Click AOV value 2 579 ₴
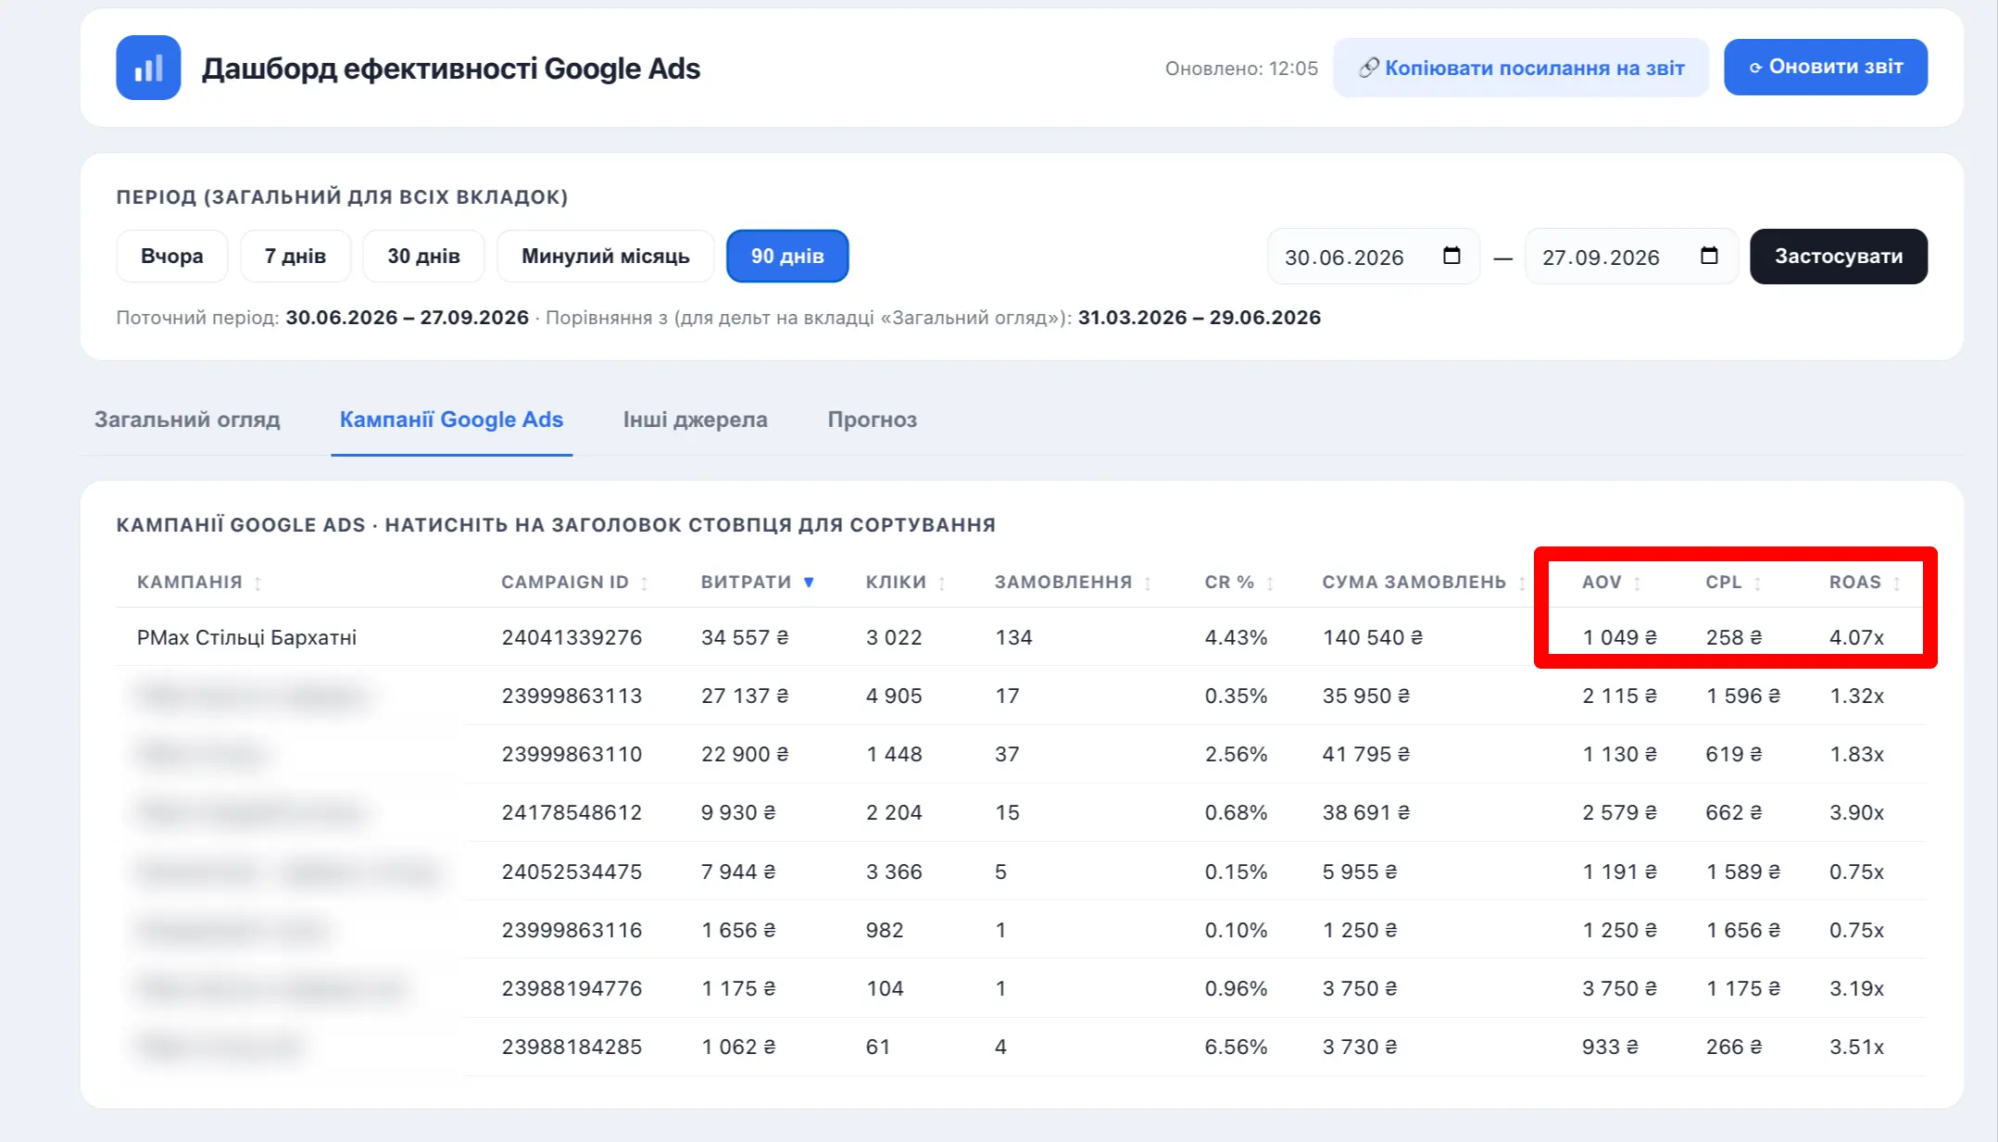The image size is (1998, 1142). click(x=1619, y=812)
